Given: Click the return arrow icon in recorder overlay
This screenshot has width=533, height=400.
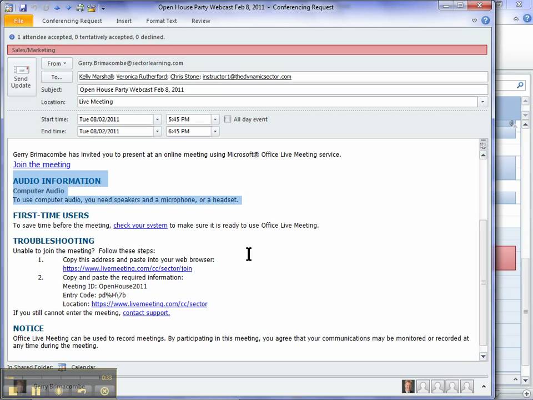Looking at the screenshot, I should pyautogui.click(x=82, y=391).
